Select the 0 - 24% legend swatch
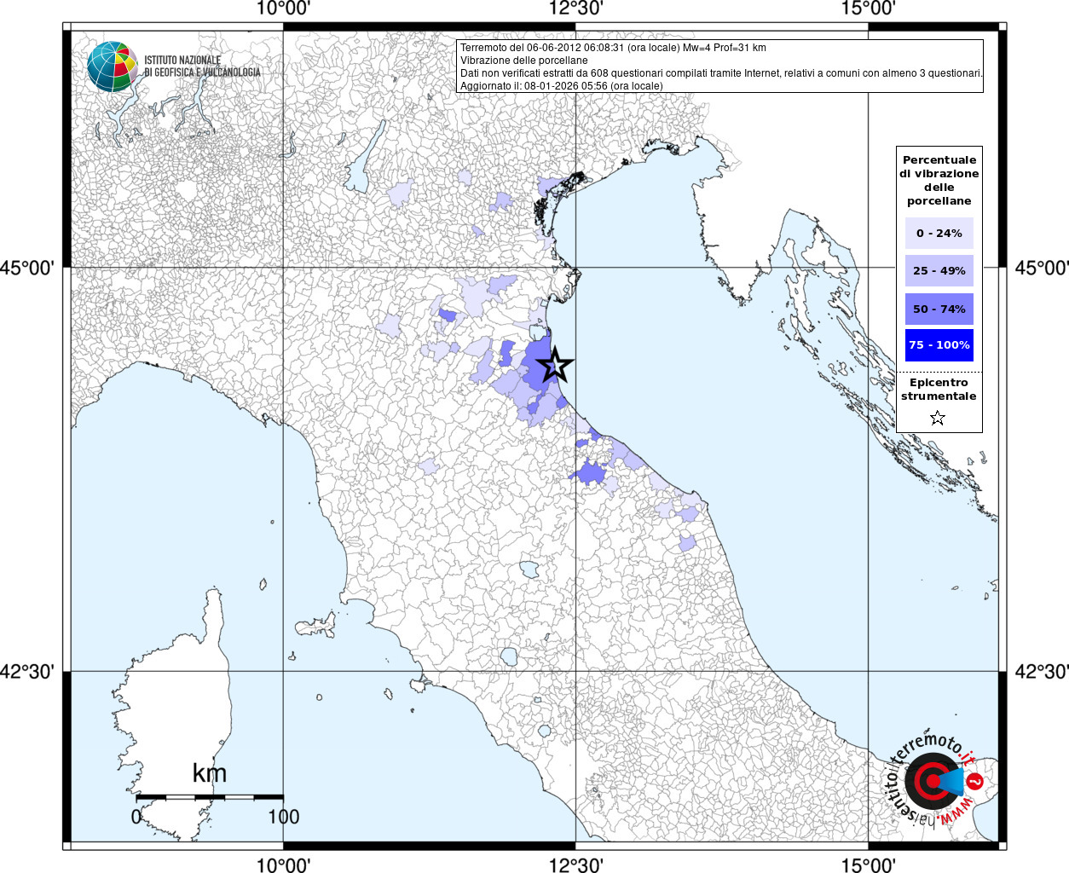Screen dimensions: 1069x873 939,233
